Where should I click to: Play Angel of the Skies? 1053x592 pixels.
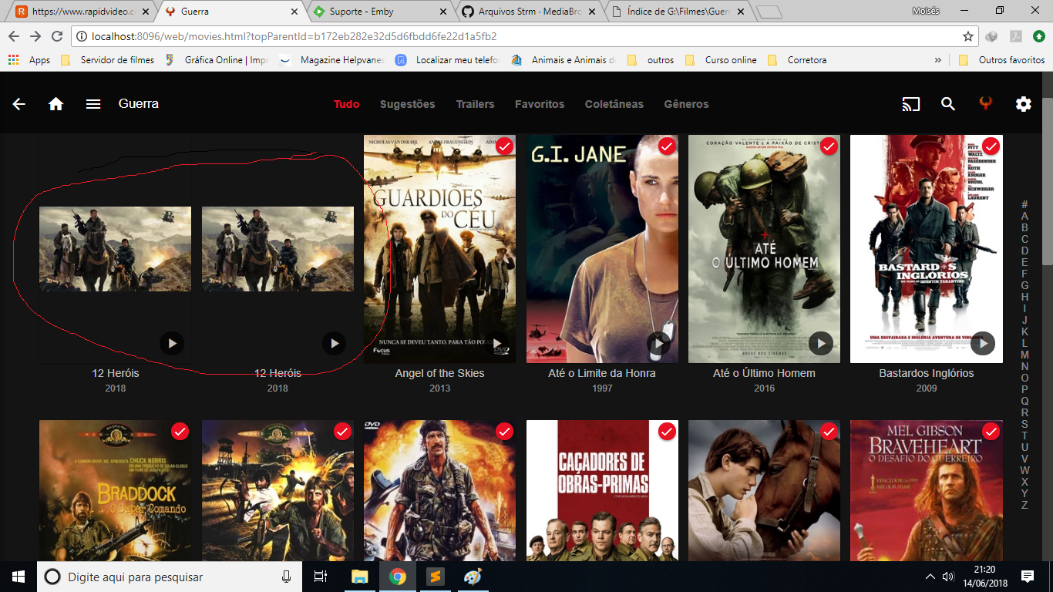pyautogui.click(x=496, y=343)
